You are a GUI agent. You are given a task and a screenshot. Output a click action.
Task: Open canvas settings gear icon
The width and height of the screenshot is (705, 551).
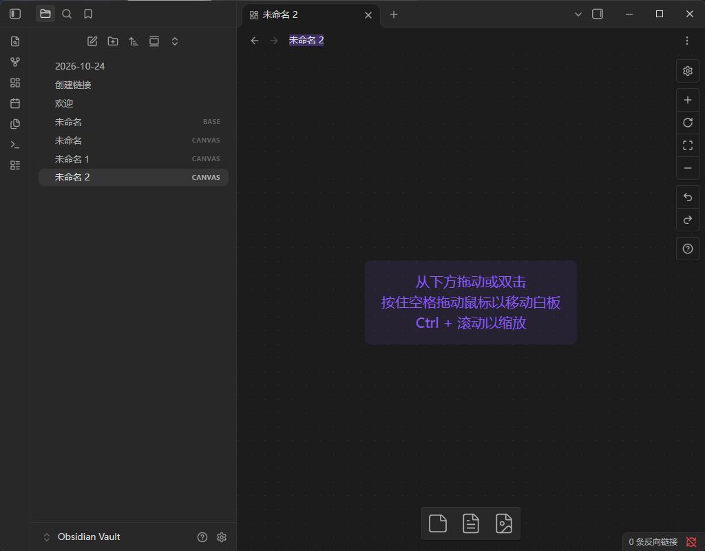tap(688, 71)
